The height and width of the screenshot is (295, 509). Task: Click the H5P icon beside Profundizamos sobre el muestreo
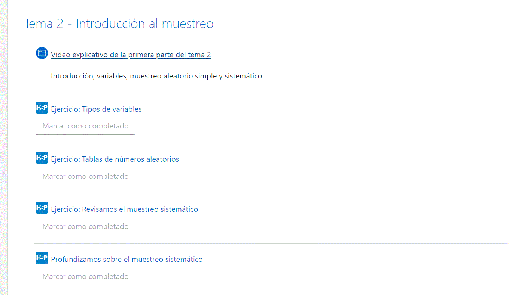(x=42, y=258)
